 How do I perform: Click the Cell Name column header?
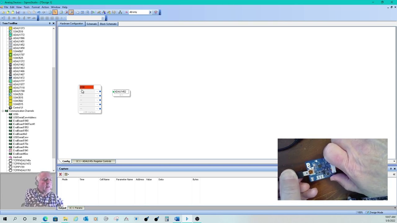pyautogui.click(x=105, y=180)
